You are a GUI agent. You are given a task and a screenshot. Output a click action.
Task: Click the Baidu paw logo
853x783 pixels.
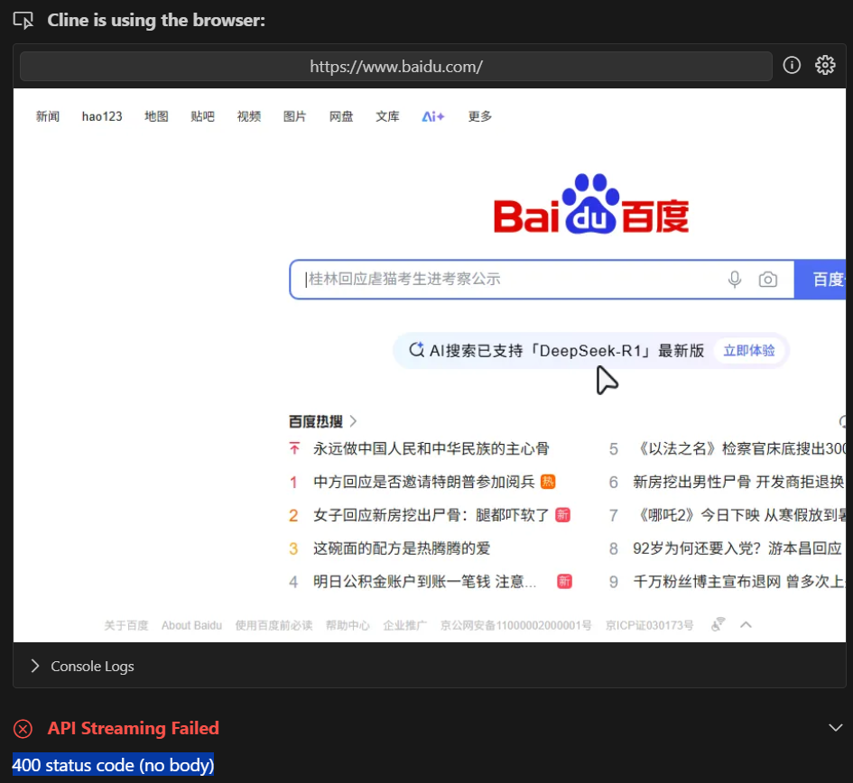pos(591,204)
